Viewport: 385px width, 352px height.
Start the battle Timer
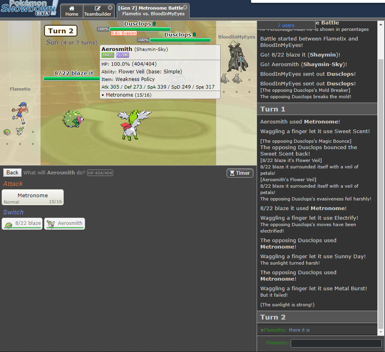240,173
